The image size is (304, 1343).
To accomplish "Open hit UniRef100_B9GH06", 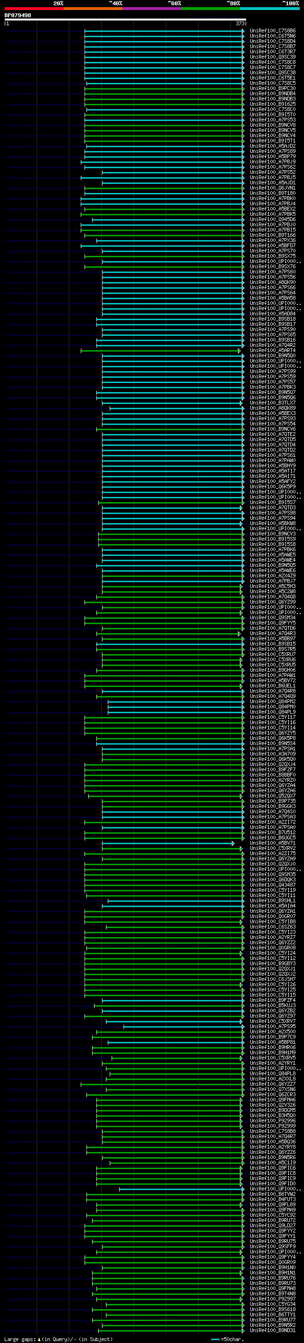I will pyautogui.click(x=273, y=670).
